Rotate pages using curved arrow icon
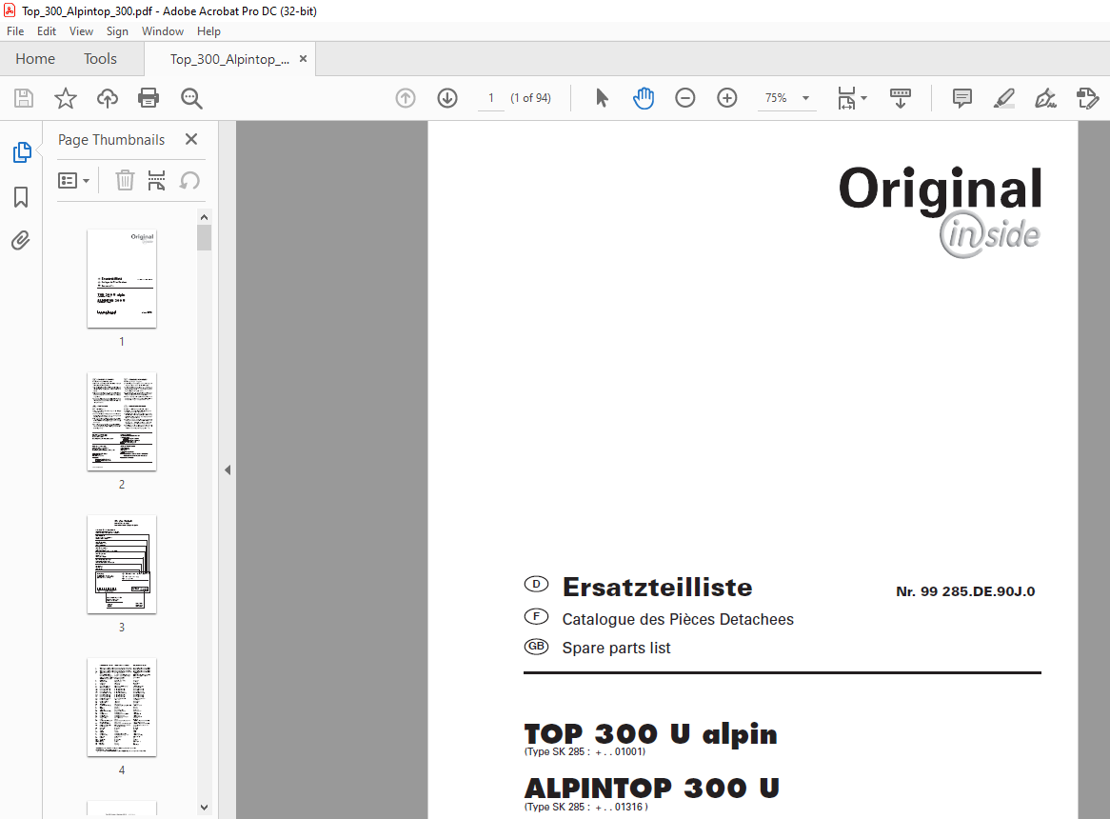 tap(189, 181)
